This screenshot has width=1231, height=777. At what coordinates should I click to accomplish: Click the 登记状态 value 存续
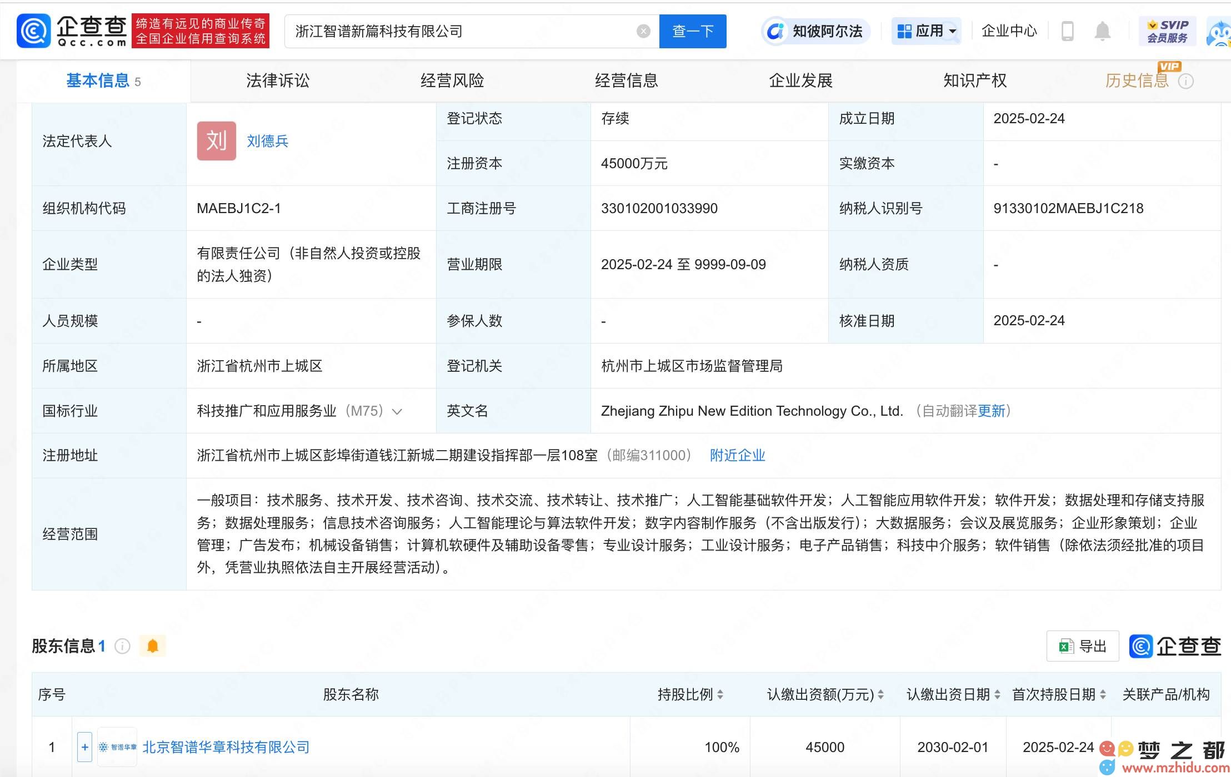[615, 119]
